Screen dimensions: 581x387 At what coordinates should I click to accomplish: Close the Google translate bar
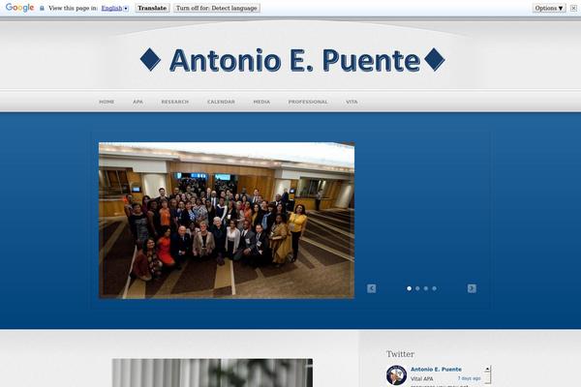573,8
